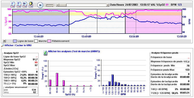Click the 13:44:09 time axis label
The height and width of the screenshot is (98, 194).
tap(39, 37)
